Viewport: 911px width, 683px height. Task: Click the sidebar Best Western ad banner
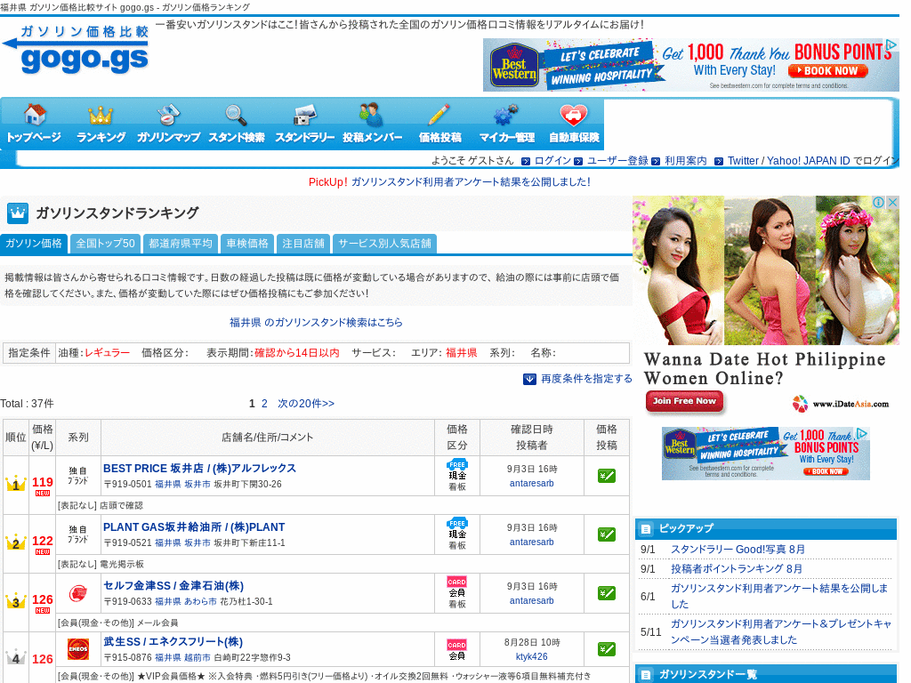point(766,454)
